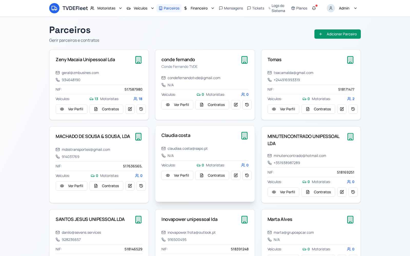Click building icon on conde fernando card

[244, 60]
